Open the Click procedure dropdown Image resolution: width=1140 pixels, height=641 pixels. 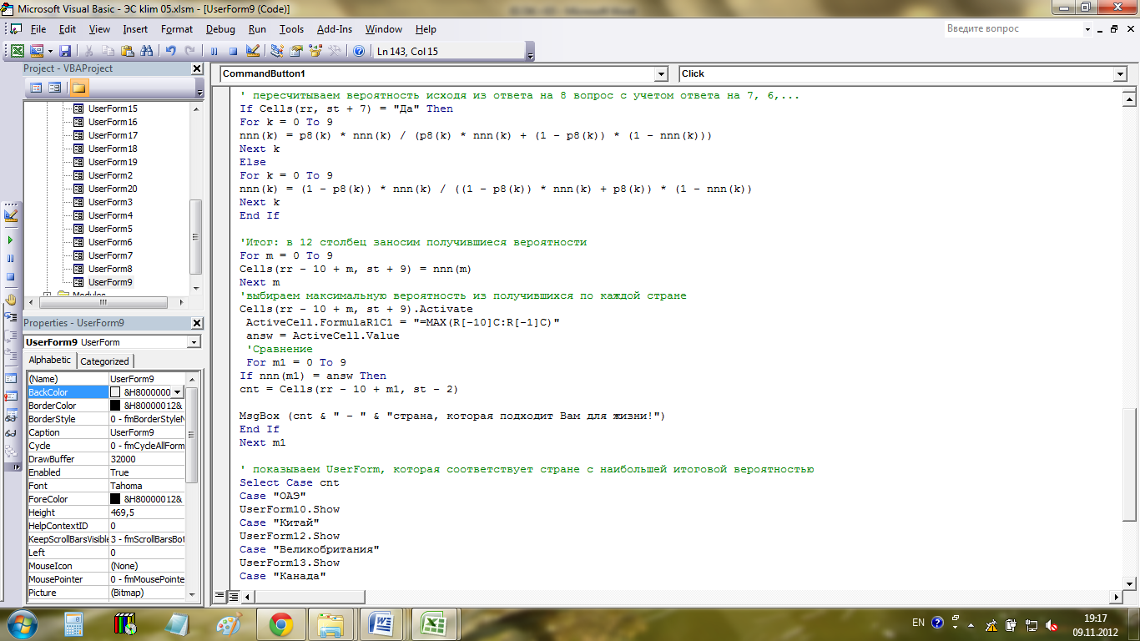pyautogui.click(x=1121, y=74)
